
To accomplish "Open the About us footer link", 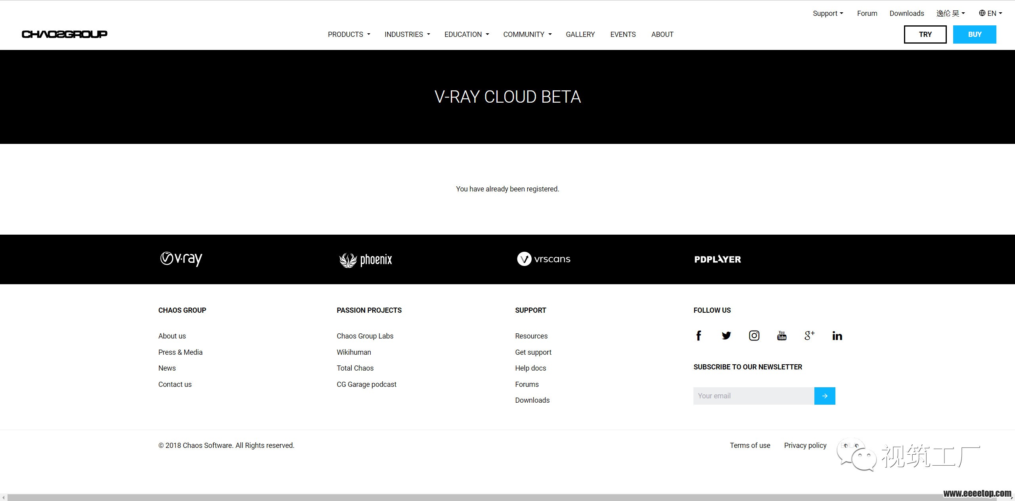I will click(x=172, y=336).
